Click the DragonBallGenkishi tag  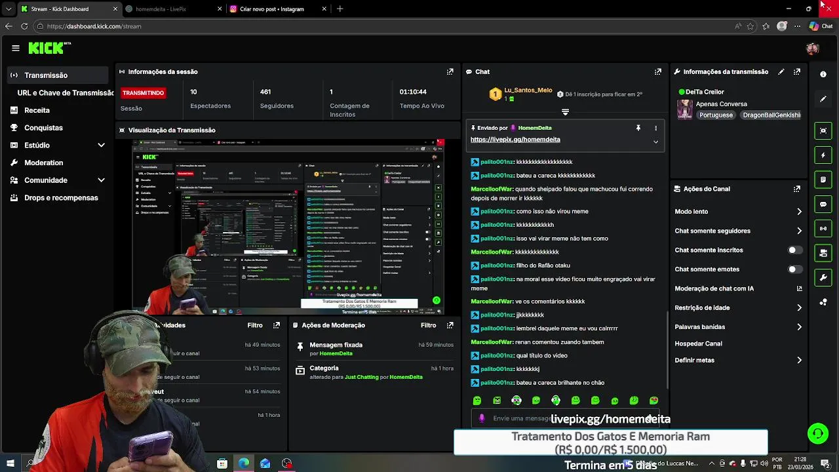click(x=771, y=115)
